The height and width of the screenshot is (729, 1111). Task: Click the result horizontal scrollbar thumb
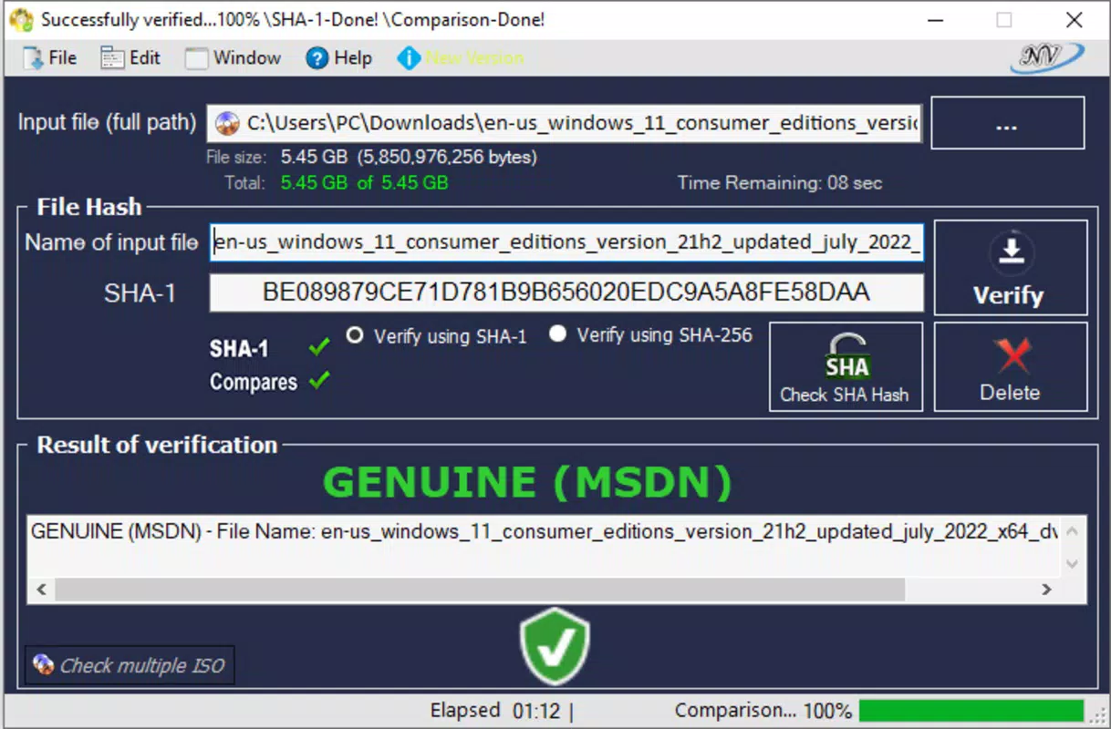point(479,590)
